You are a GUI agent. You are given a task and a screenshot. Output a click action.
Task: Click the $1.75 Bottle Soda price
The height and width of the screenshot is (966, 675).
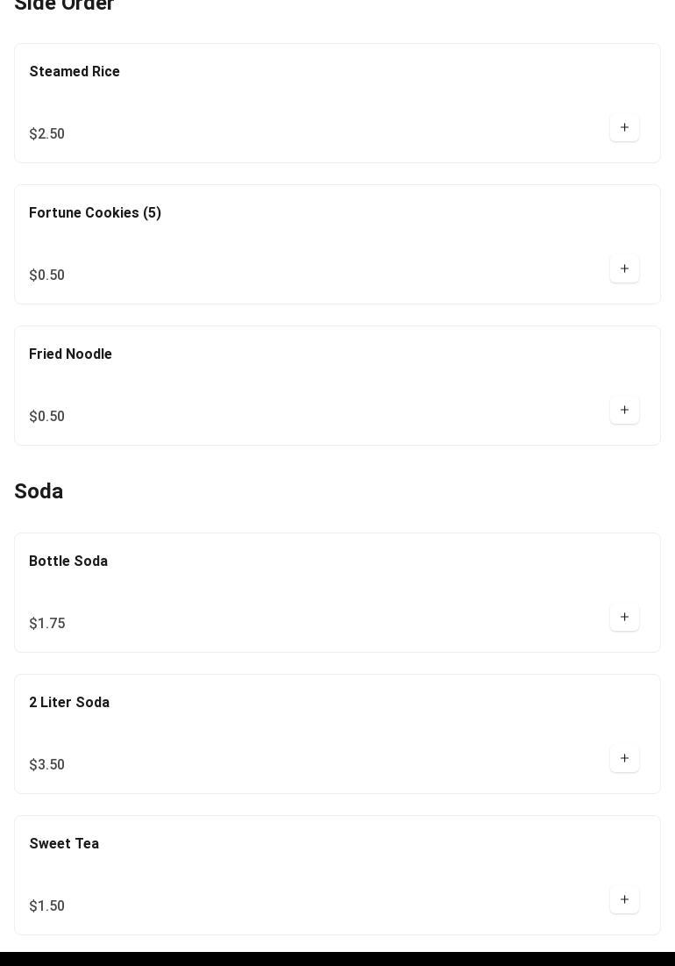47,624
